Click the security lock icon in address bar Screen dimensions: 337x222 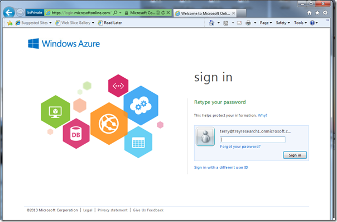click(x=127, y=13)
